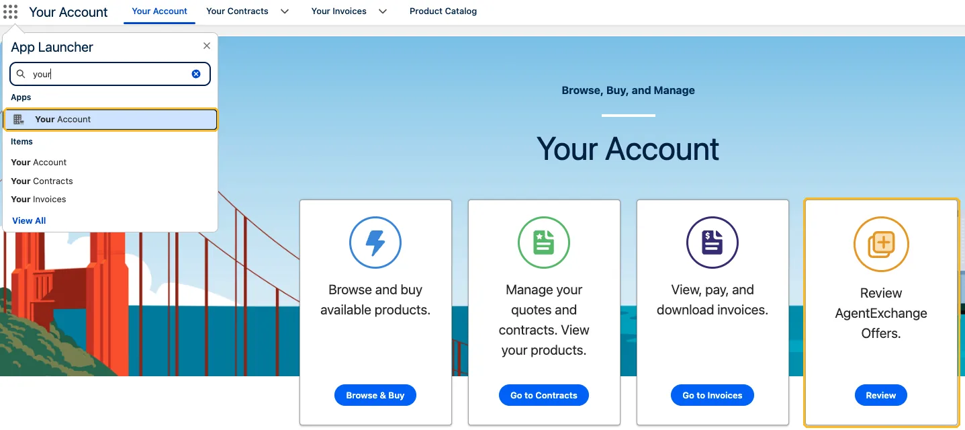Click the orange AgentExchange offers icon
Image resolution: width=965 pixels, height=430 pixels.
[881, 244]
